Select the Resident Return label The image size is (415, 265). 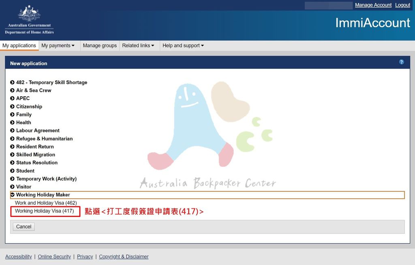[x=35, y=146]
